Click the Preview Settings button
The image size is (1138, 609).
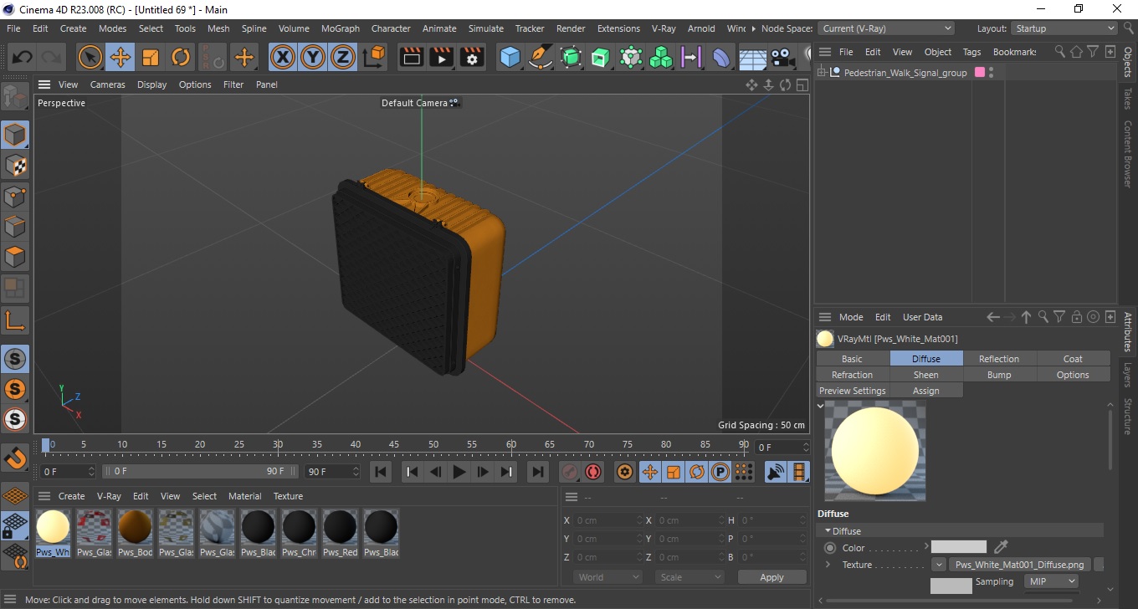click(x=853, y=391)
